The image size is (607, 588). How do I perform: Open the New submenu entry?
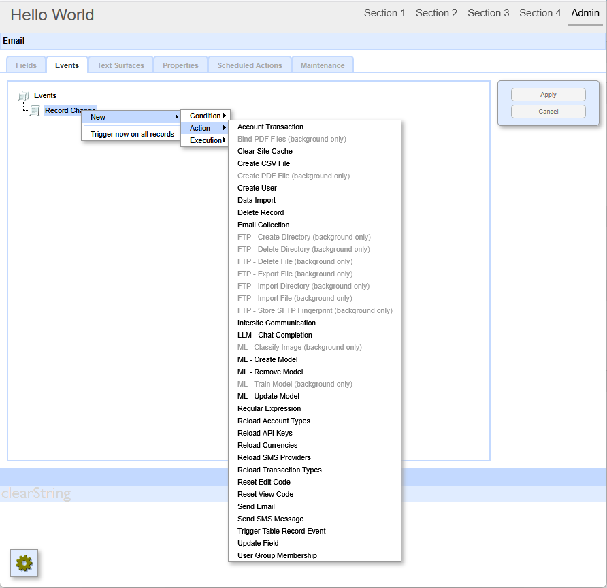131,117
